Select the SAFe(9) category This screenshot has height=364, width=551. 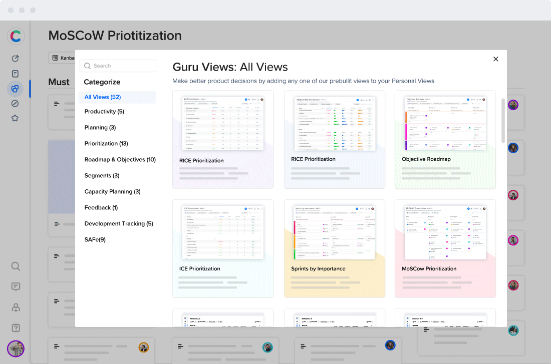click(95, 240)
